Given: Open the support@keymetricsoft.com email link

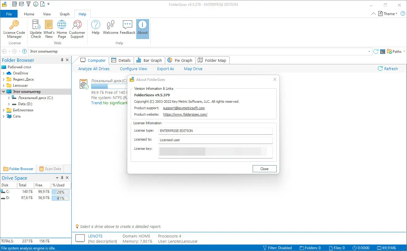Looking at the screenshot, I should click(184, 108).
